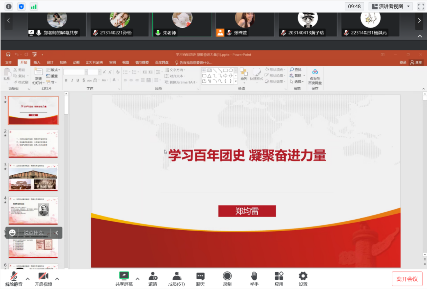Raise hand in the meeting
Viewport: 427px width, 289px height.
254,278
